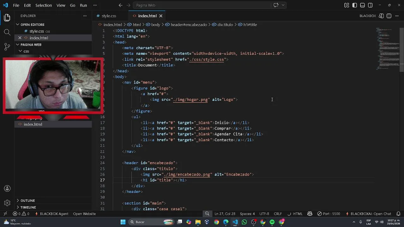Open notifications bell in status bar
This screenshot has height=227, width=404.
click(x=398, y=214)
